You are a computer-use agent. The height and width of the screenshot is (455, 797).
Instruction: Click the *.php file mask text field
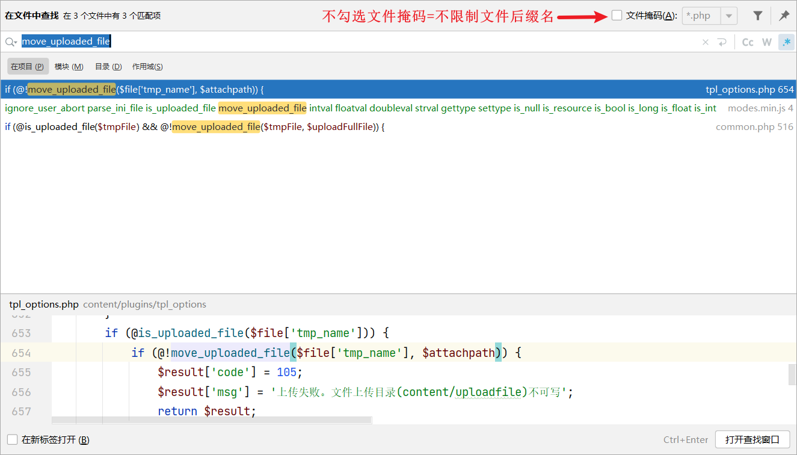point(702,16)
